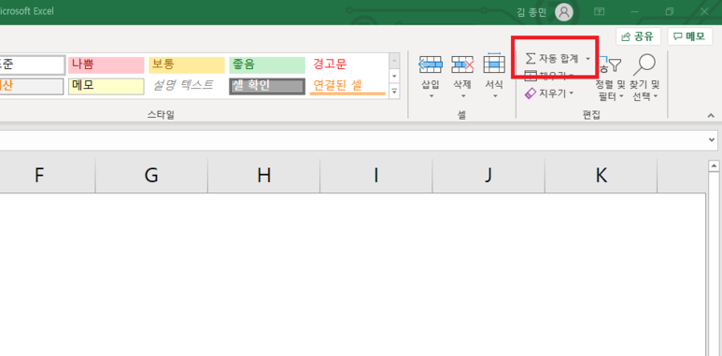Click vertical scrollbar up arrow
This screenshot has height=356, width=722.
click(715, 165)
